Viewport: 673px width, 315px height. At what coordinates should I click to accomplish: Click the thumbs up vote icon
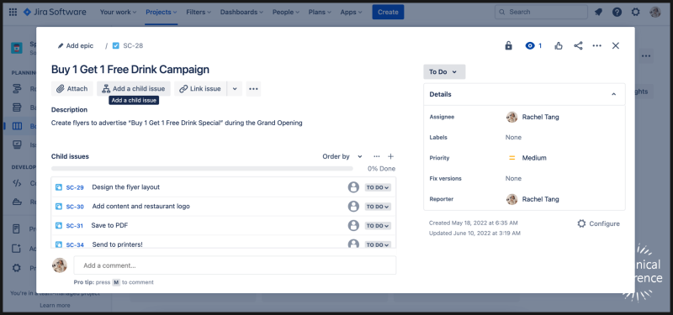tap(559, 45)
